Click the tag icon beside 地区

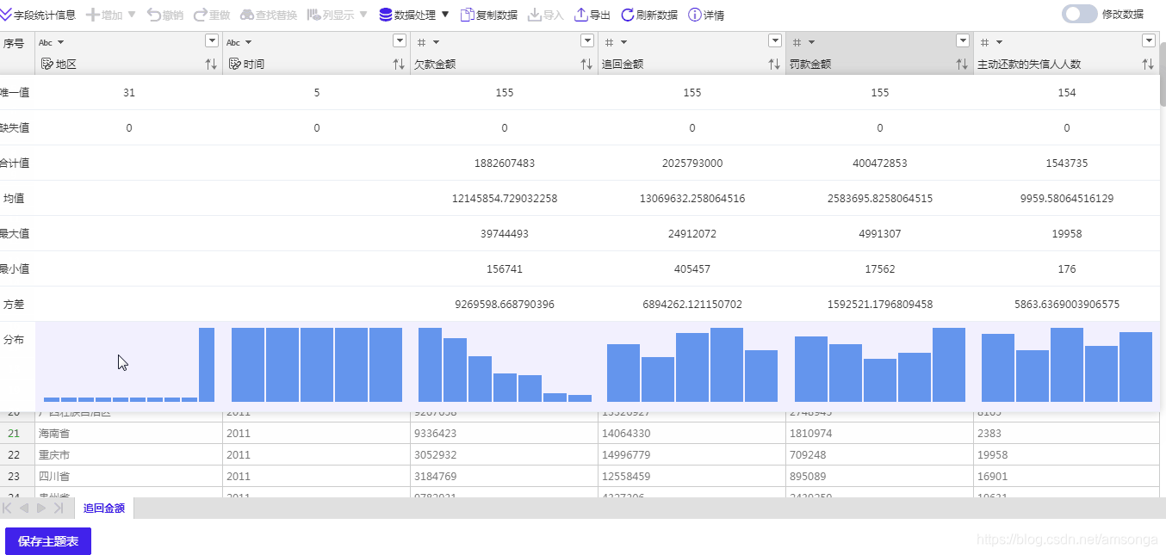click(x=47, y=64)
